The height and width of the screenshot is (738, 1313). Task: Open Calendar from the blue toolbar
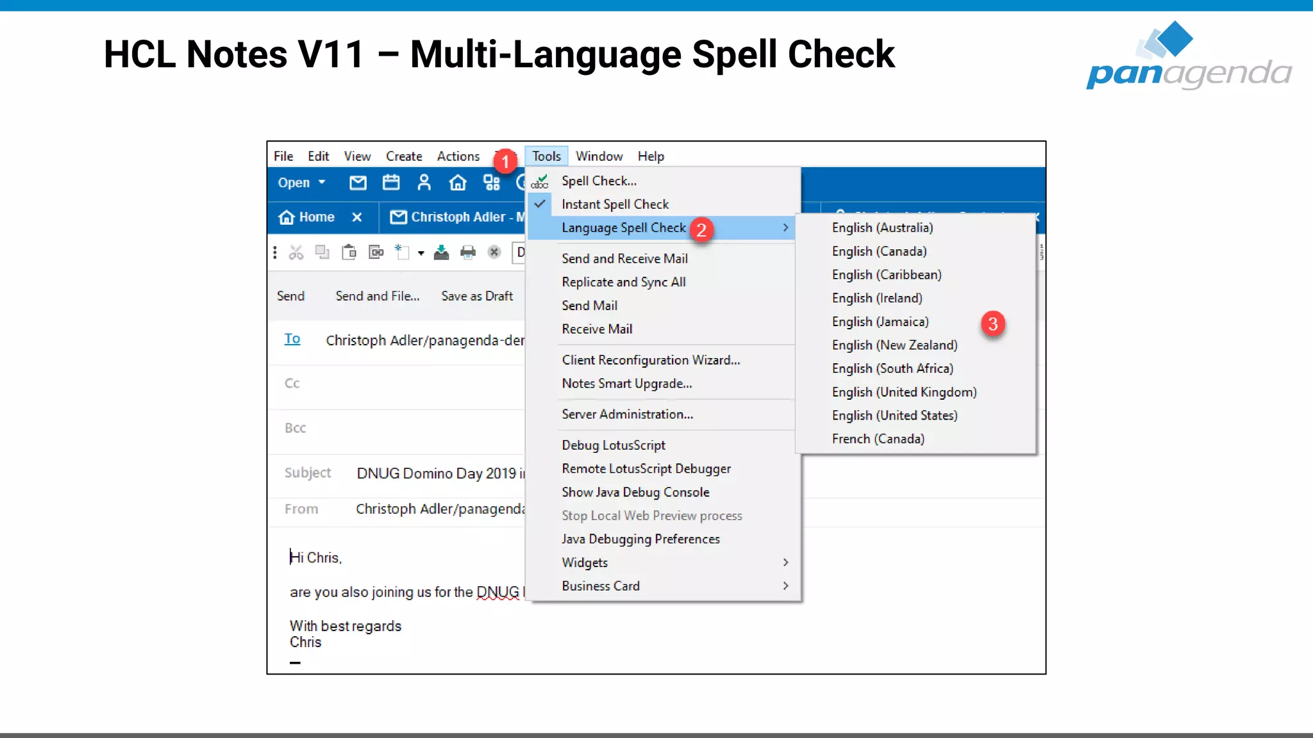pyautogui.click(x=391, y=183)
